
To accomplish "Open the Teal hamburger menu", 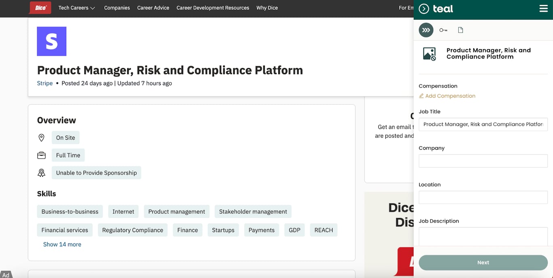I will pyautogui.click(x=544, y=9).
